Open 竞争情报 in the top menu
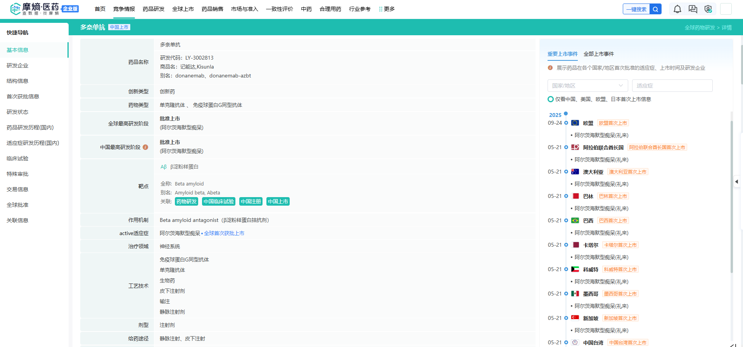The image size is (743, 347). click(124, 9)
